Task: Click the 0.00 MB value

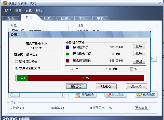Action: 115,54
